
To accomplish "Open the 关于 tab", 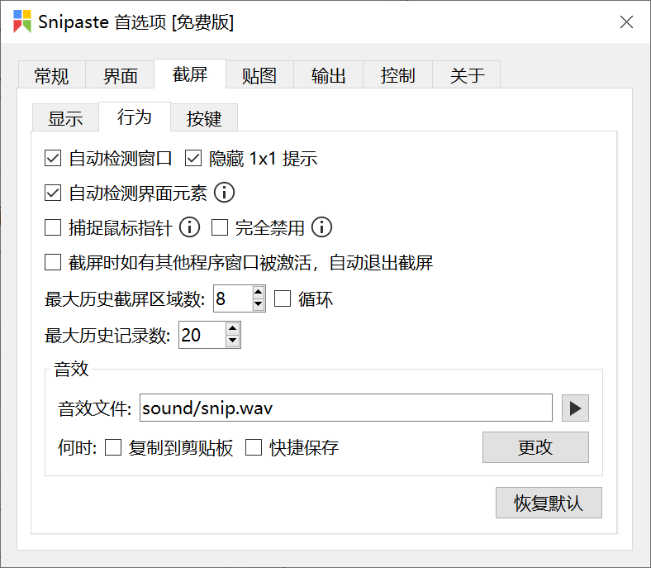I will 467,74.
